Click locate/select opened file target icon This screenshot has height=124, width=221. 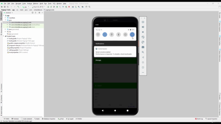(32, 13)
